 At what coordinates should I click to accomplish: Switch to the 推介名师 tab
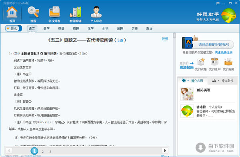coord(192,81)
